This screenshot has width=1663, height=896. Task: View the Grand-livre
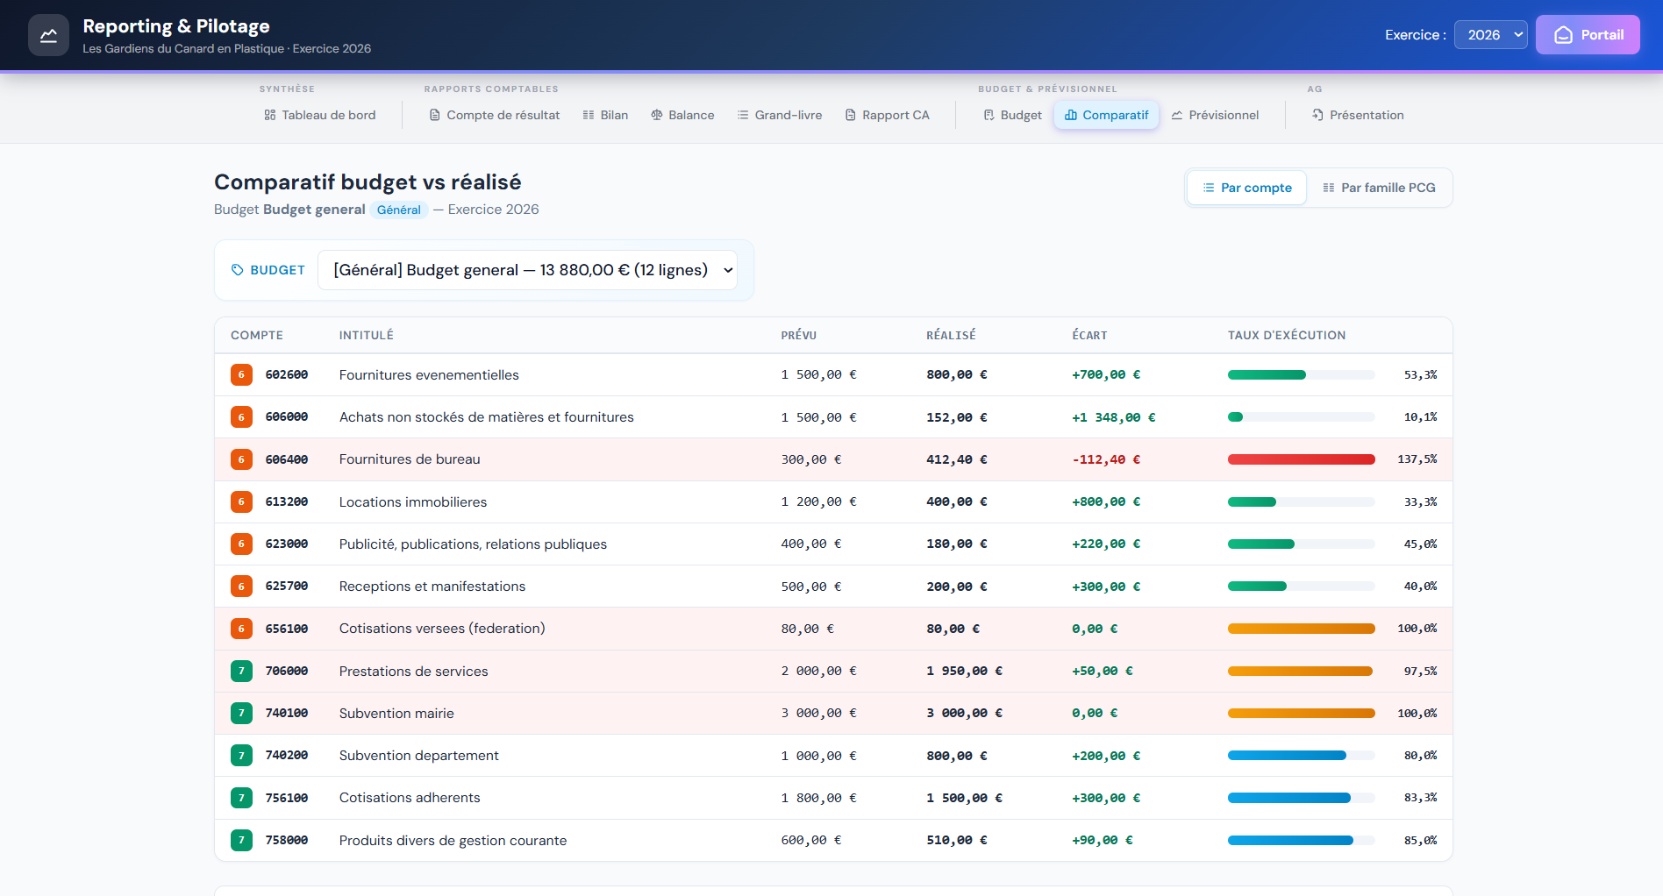click(x=779, y=115)
